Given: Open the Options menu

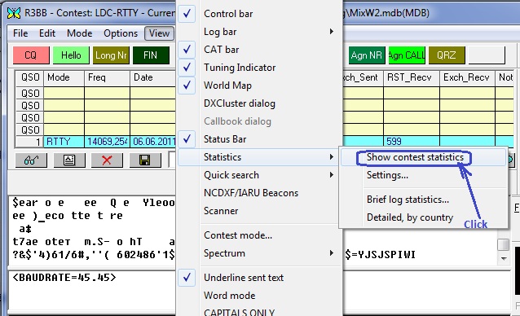Looking at the screenshot, I should pyautogui.click(x=121, y=33).
